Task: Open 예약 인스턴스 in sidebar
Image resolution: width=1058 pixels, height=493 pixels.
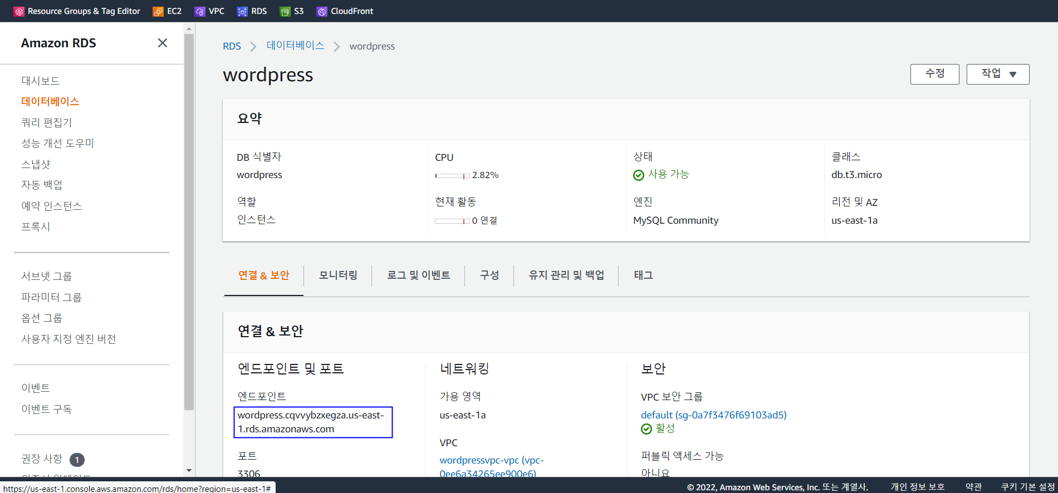Action: click(52, 206)
